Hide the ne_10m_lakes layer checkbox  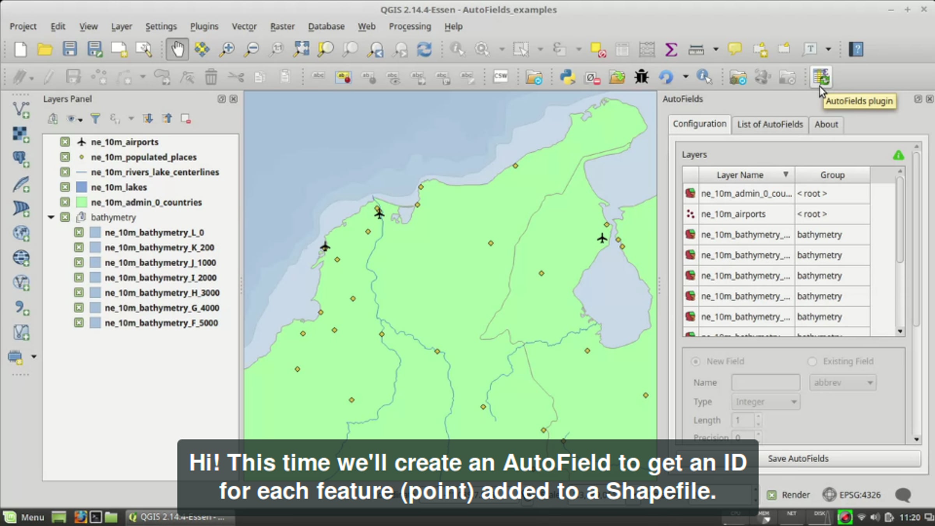pos(65,187)
